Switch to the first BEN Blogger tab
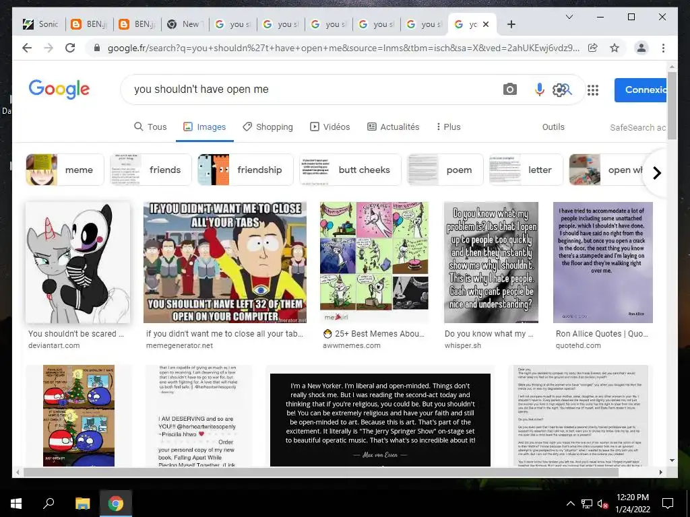Image resolution: width=690 pixels, height=517 pixels. (90, 24)
